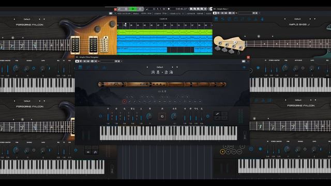Click plugin power button in Dongxiao host bar
The height and width of the screenshot is (186, 331).
click(77, 61)
